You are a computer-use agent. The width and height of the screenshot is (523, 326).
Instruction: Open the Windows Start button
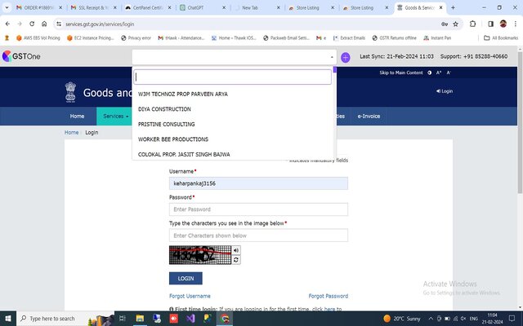pyautogui.click(x=7, y=319)
